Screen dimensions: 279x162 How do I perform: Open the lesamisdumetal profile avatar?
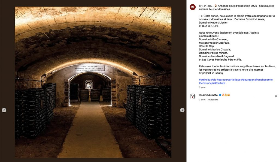[193, 96]
